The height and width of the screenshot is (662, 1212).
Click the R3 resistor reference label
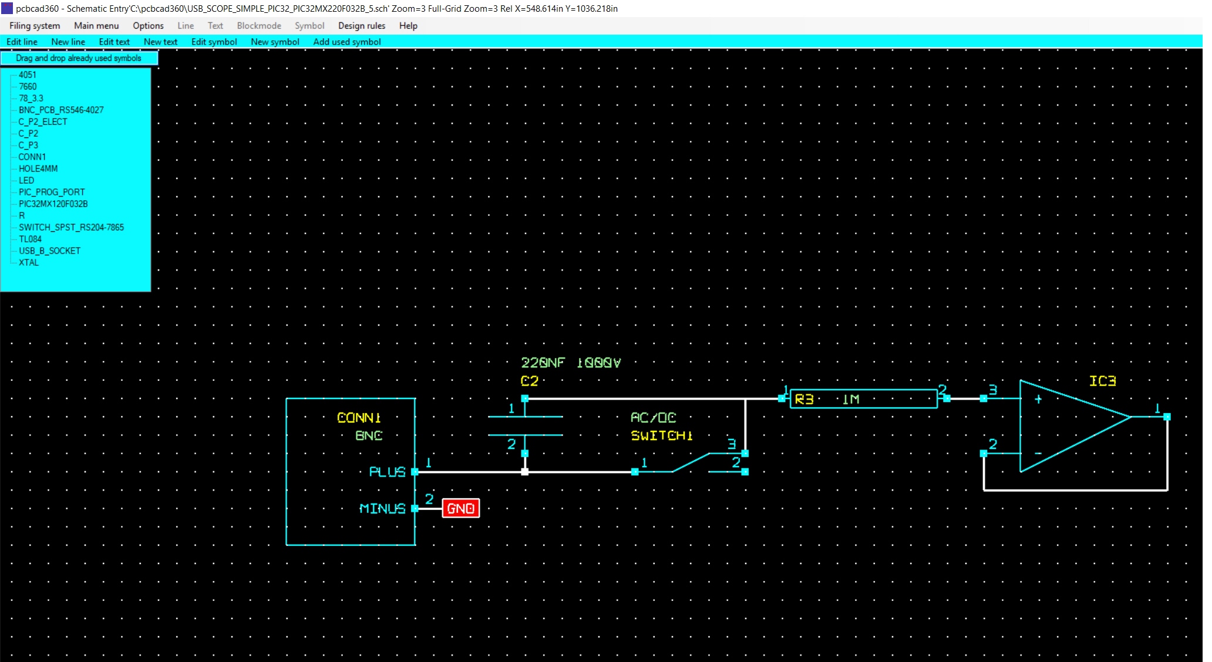[804, 399]
